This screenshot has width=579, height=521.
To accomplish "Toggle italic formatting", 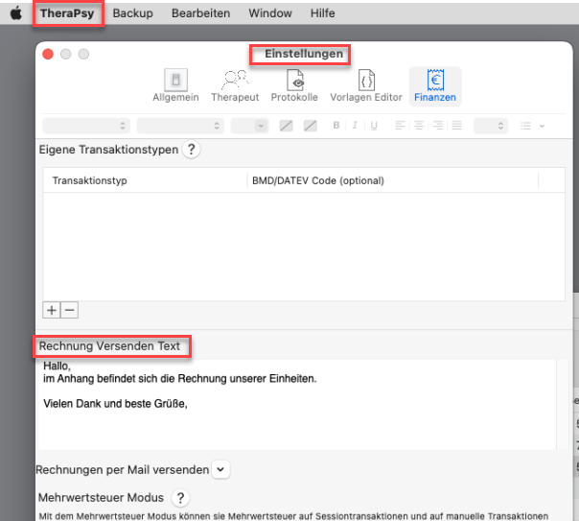I will pyautogui.click(x=355, y=126).
